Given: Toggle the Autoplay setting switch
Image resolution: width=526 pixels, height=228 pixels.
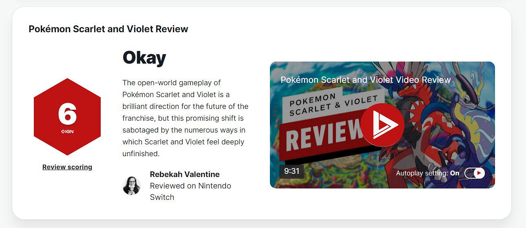Looking at the screenshot, I should [475, 173].
